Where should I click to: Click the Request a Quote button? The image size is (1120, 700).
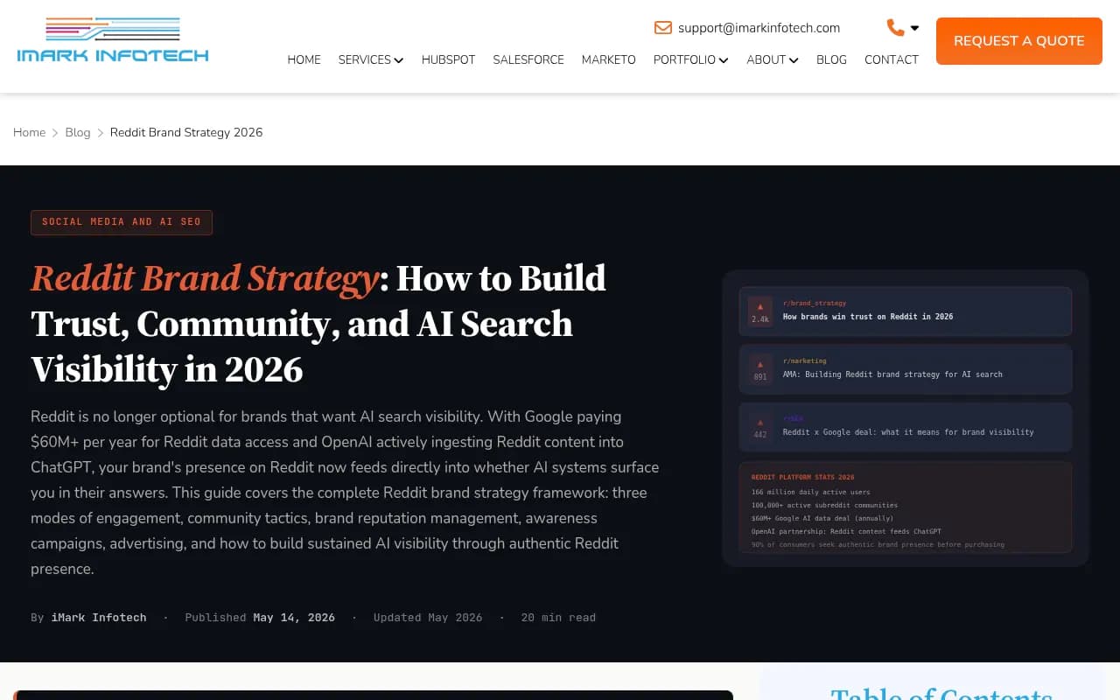tap(1019, 41)
